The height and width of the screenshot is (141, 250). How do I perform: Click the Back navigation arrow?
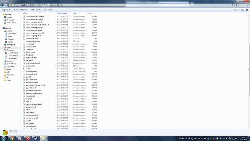[2, 5]
